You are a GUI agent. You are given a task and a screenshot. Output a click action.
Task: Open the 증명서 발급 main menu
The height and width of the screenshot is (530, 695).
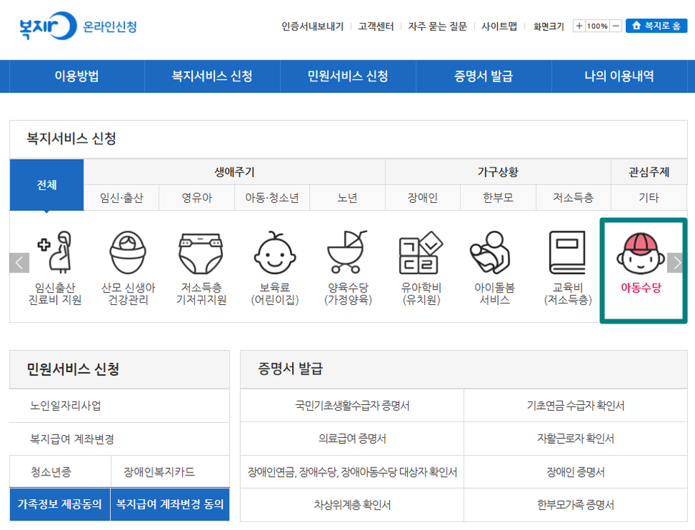pos(483,76)
